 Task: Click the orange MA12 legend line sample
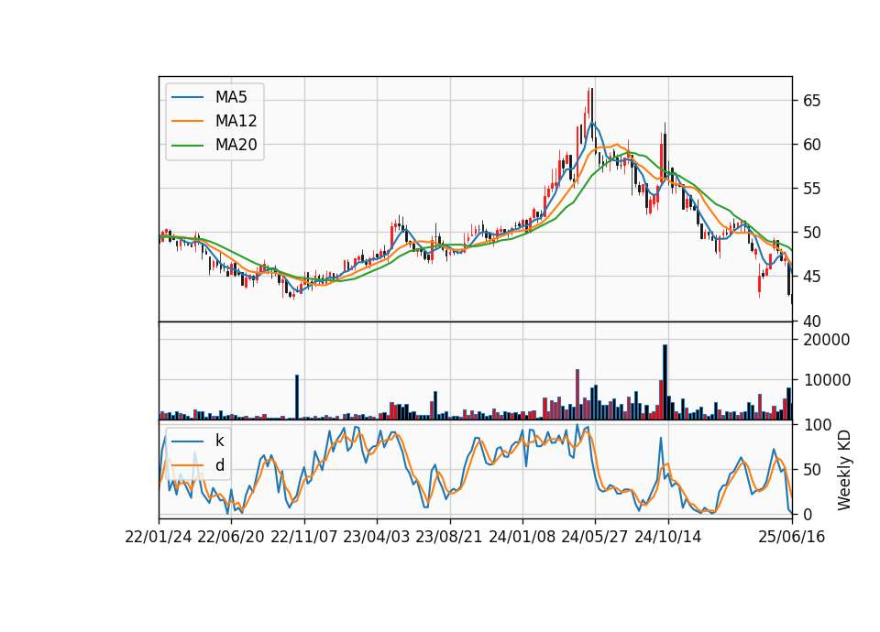[x=187, y=121]
